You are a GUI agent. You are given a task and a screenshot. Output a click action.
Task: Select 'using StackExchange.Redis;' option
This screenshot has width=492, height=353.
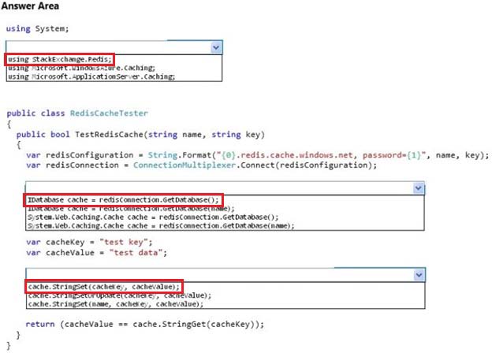click(60, 59)
